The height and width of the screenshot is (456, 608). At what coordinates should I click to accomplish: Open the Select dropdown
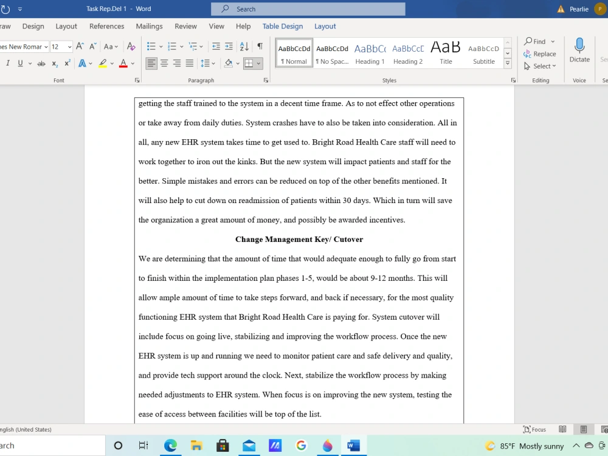(x=540, y=66)
